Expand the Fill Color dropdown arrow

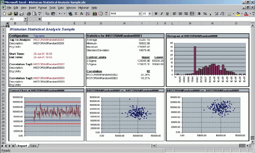pos(242,14)
